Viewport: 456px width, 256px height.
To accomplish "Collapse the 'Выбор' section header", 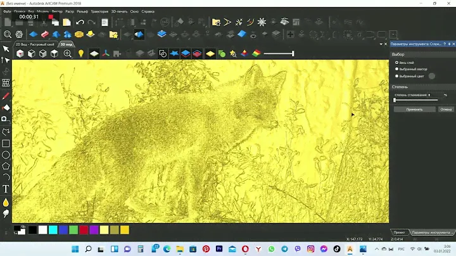I will coord(399,55).
